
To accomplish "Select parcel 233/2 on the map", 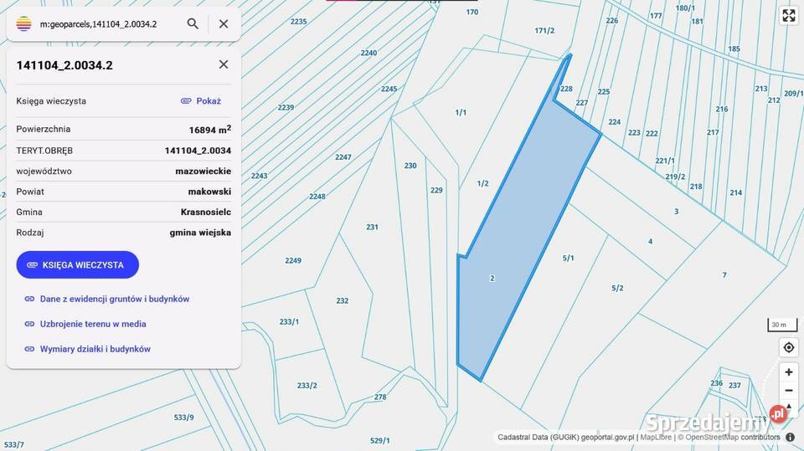I will click(307, 386).
